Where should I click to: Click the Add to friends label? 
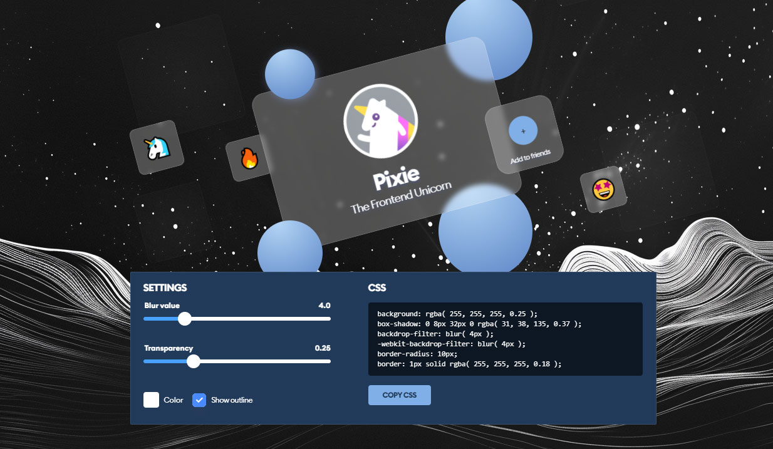click(531, 156)
